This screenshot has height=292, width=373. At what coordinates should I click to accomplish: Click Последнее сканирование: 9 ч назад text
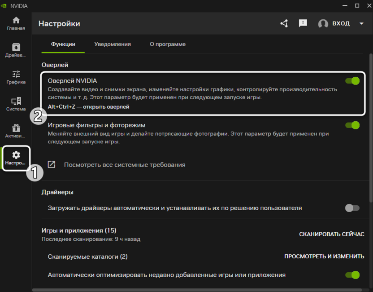[91, 239]
